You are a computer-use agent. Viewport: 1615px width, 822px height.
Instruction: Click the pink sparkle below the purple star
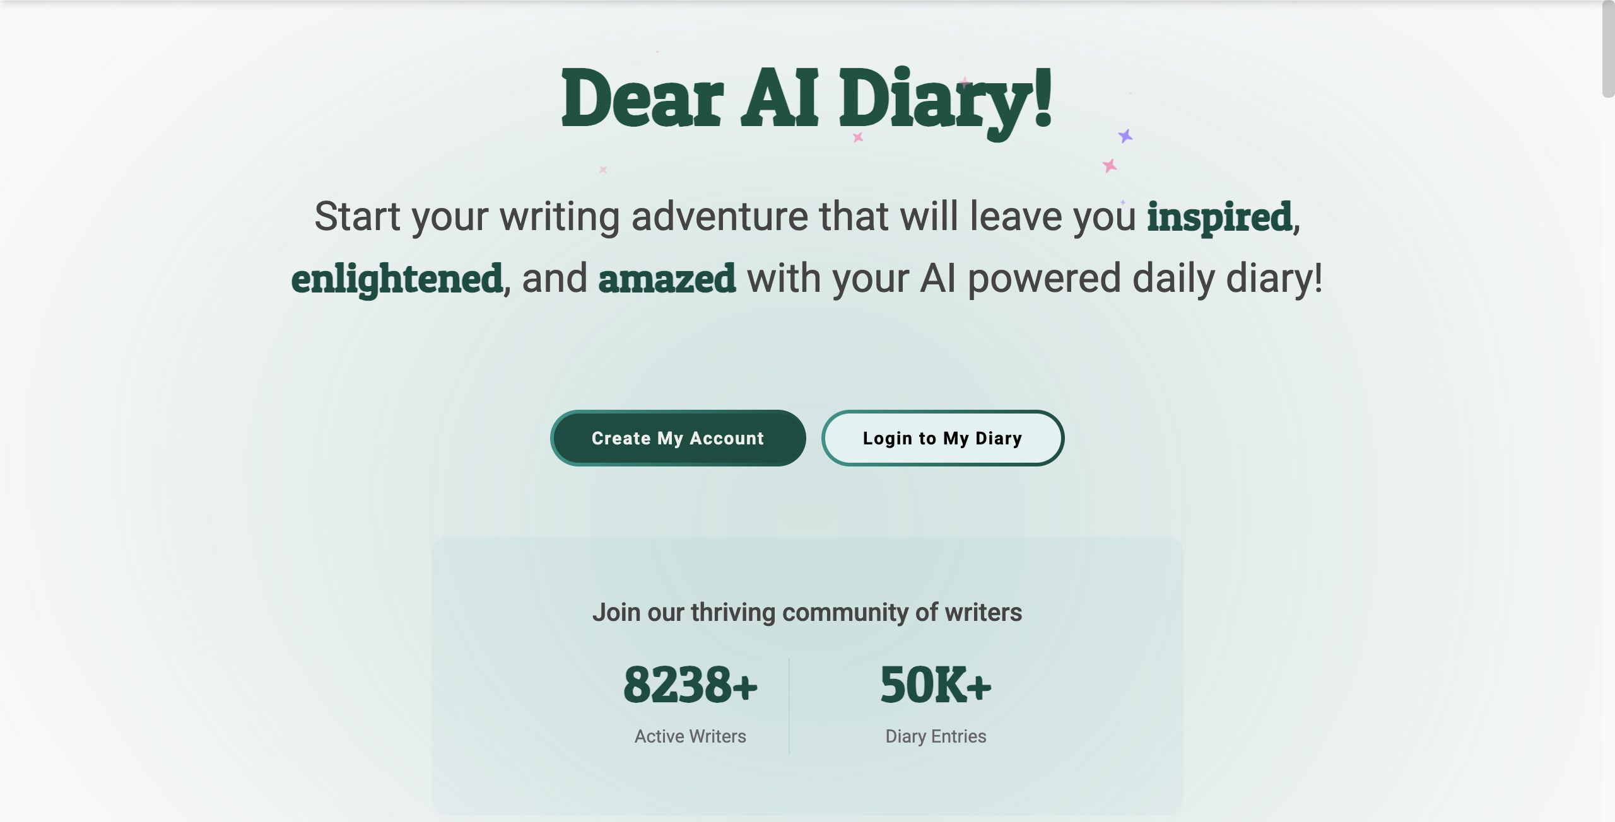coord(1110,166)
